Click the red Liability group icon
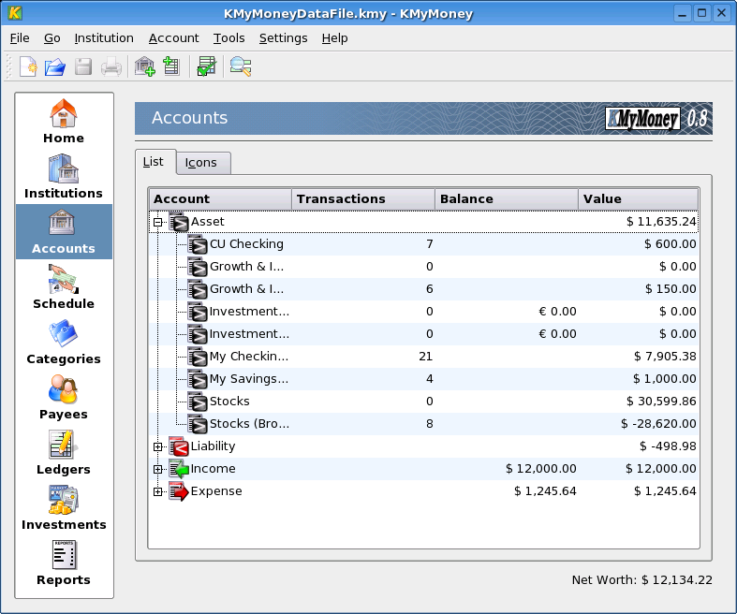Screen dimensions: 737x614 tap(179, 446)
